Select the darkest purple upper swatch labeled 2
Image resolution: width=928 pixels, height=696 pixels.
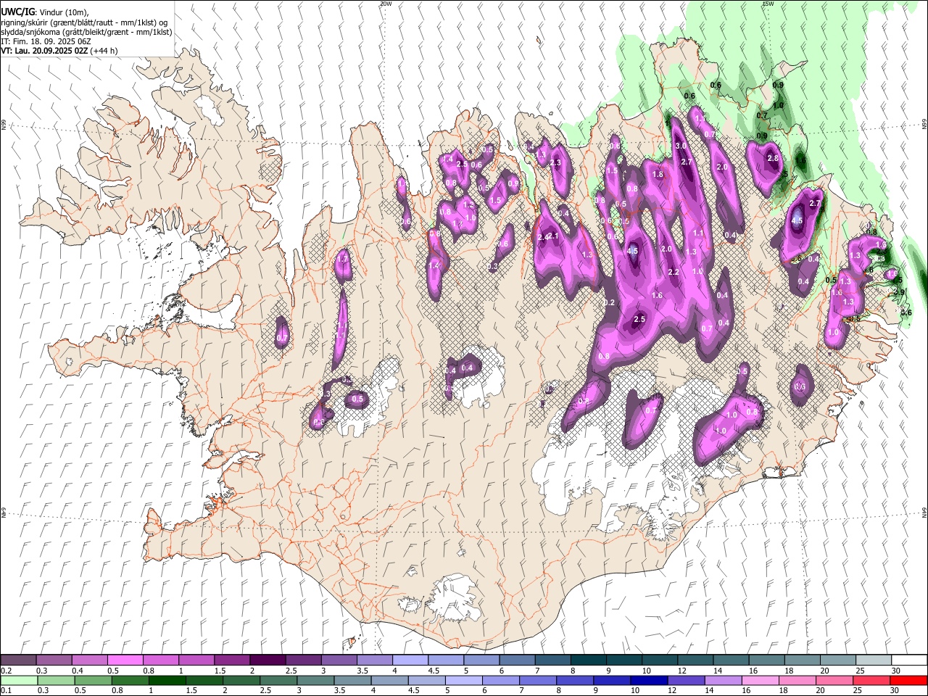(x=267, y=660)
